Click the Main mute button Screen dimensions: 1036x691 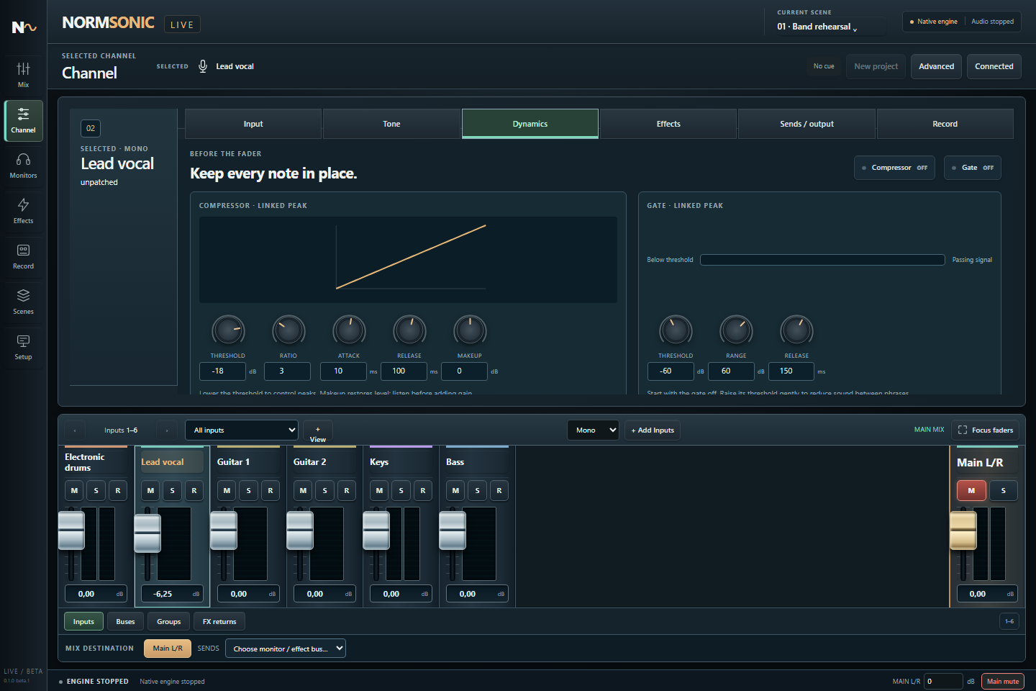(x=1003, y=682)
